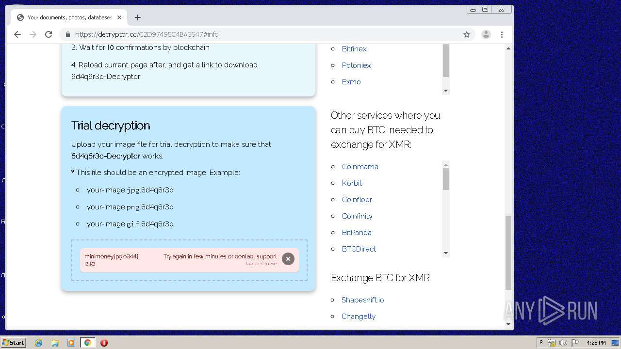621x349 pixels.
Task: Open the Coinmama link
Action: pyautogui.click(x=360, y=167)
